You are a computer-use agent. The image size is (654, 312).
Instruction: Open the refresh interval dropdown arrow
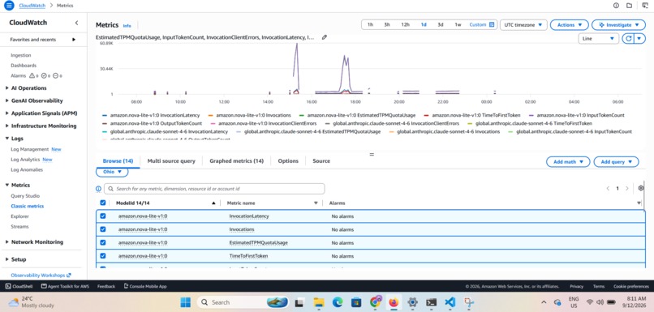[640, 39]
